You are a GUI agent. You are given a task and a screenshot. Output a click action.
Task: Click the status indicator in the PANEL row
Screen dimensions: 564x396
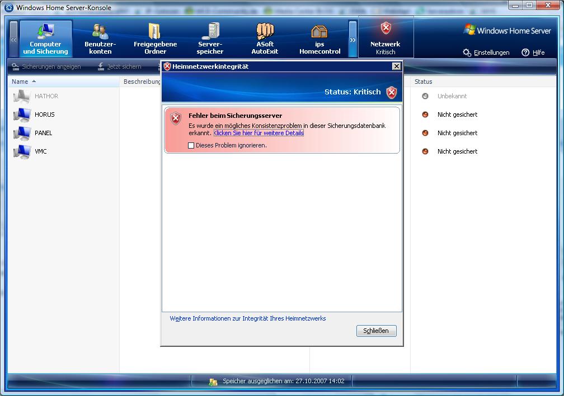(425, 133)
